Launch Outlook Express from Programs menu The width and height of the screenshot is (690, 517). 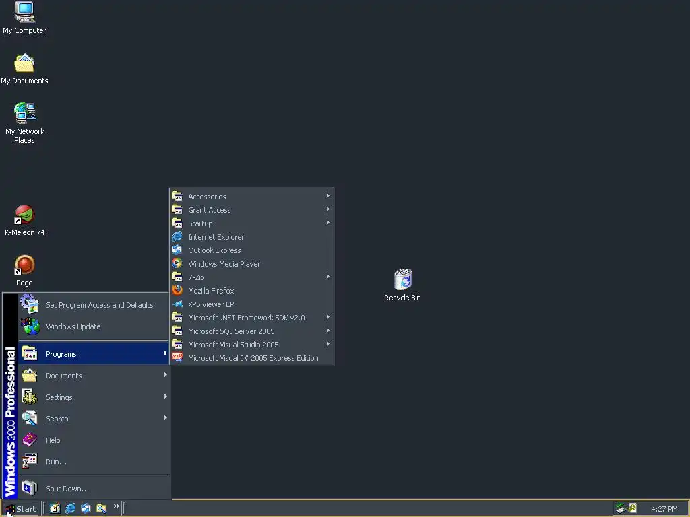pyautogui.click(x=251, y=250)
